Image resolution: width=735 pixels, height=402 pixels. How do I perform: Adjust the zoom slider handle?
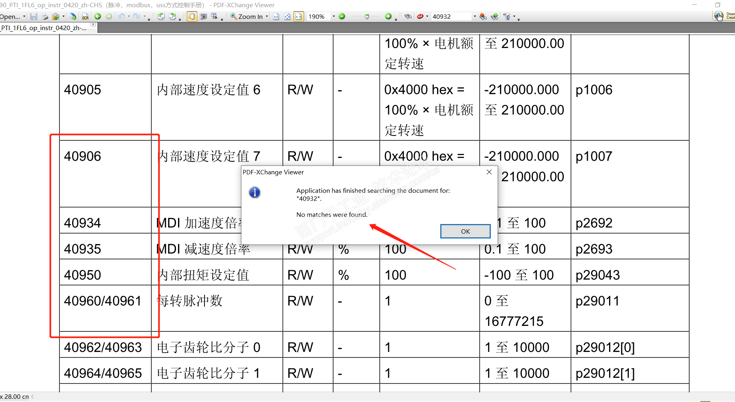click(367, 16)
